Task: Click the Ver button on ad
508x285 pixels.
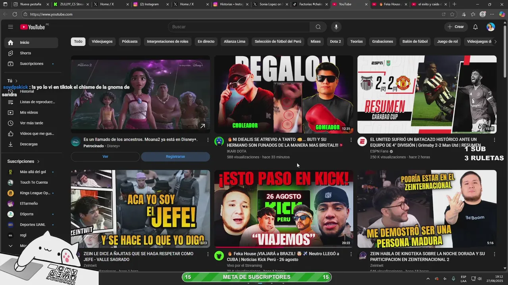Action: coord(105,157)
